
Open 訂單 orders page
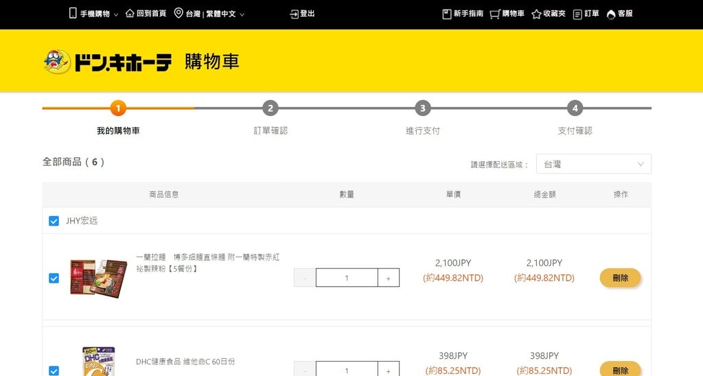[591, 14]
